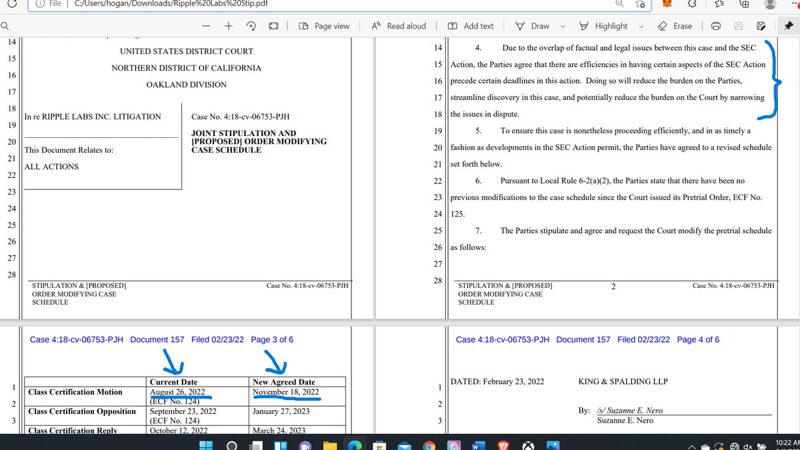Image resolution: width=800 pixels, height=450 pixels.
Task: Select 'November 18, 2022' new agreed date
Action: [286, 392]
